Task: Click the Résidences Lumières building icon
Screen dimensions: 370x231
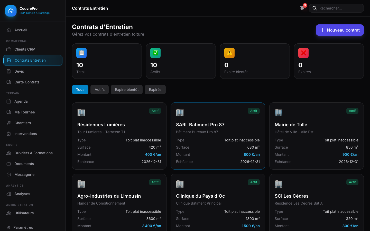Action: point(81,112)
